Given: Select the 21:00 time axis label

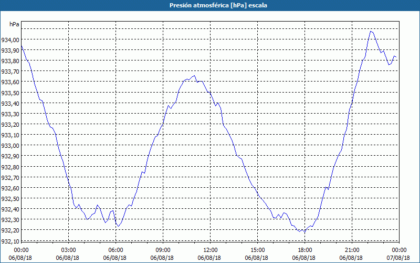Looking at the screenshot, I should pyautogui.click(x=352, y=250).
